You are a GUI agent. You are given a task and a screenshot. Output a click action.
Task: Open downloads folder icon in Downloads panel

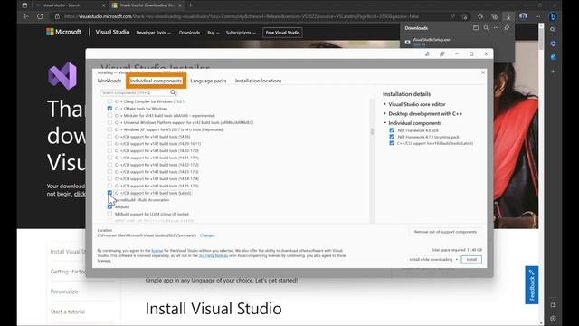pos(476,28)
